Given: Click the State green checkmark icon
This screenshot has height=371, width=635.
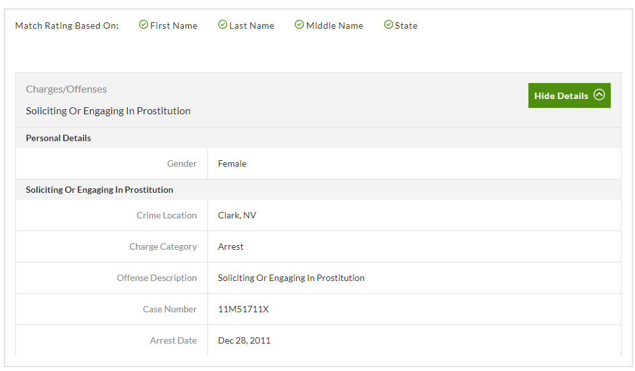Looking at the screenshot, I should tap(388, 25).
